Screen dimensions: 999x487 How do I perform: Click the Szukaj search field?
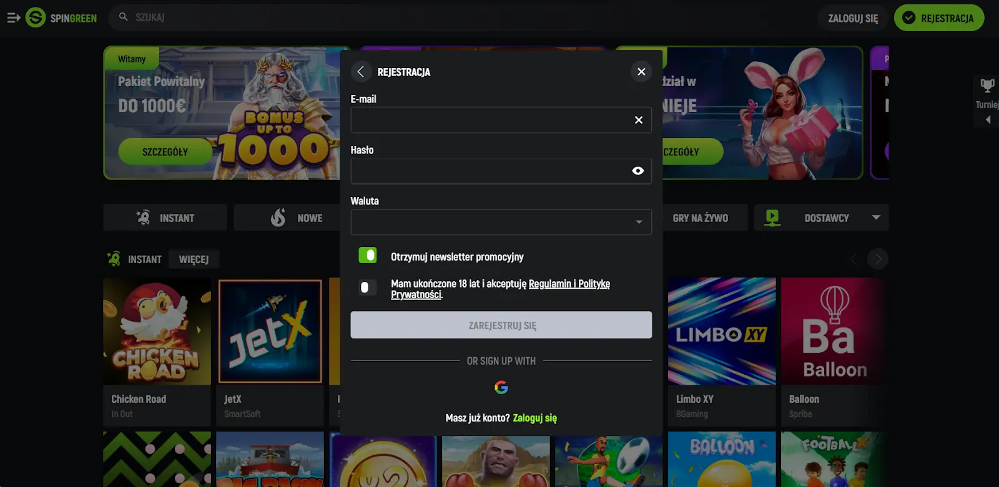coord(462,17)
